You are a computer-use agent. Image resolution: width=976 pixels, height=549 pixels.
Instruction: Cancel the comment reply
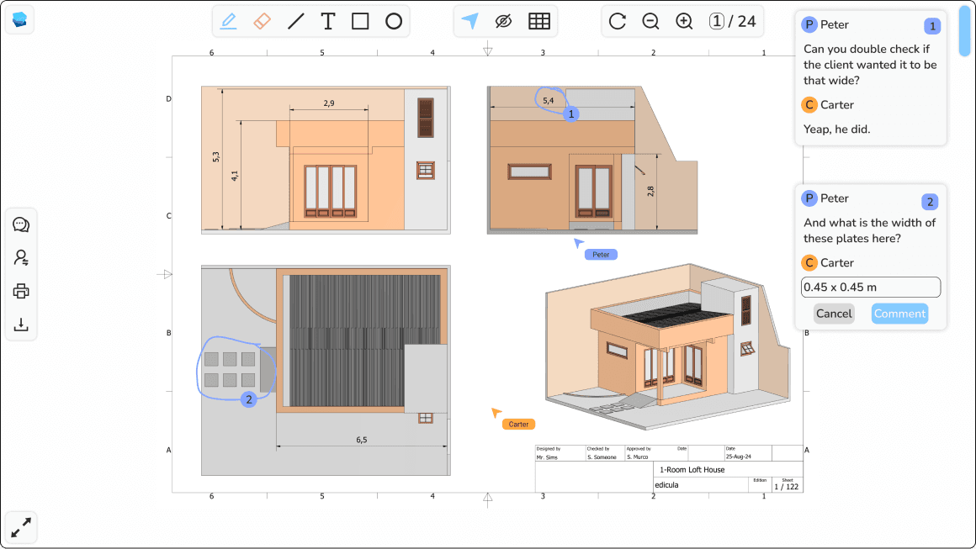click(834, 314)
